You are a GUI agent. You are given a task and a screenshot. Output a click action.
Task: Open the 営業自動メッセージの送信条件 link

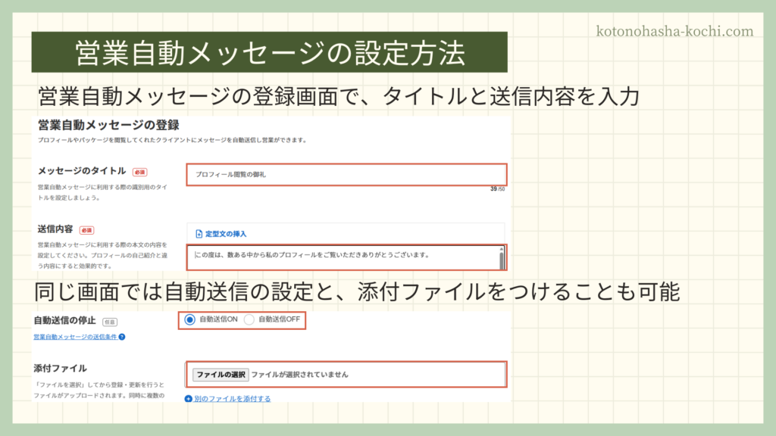click(75, 337)
